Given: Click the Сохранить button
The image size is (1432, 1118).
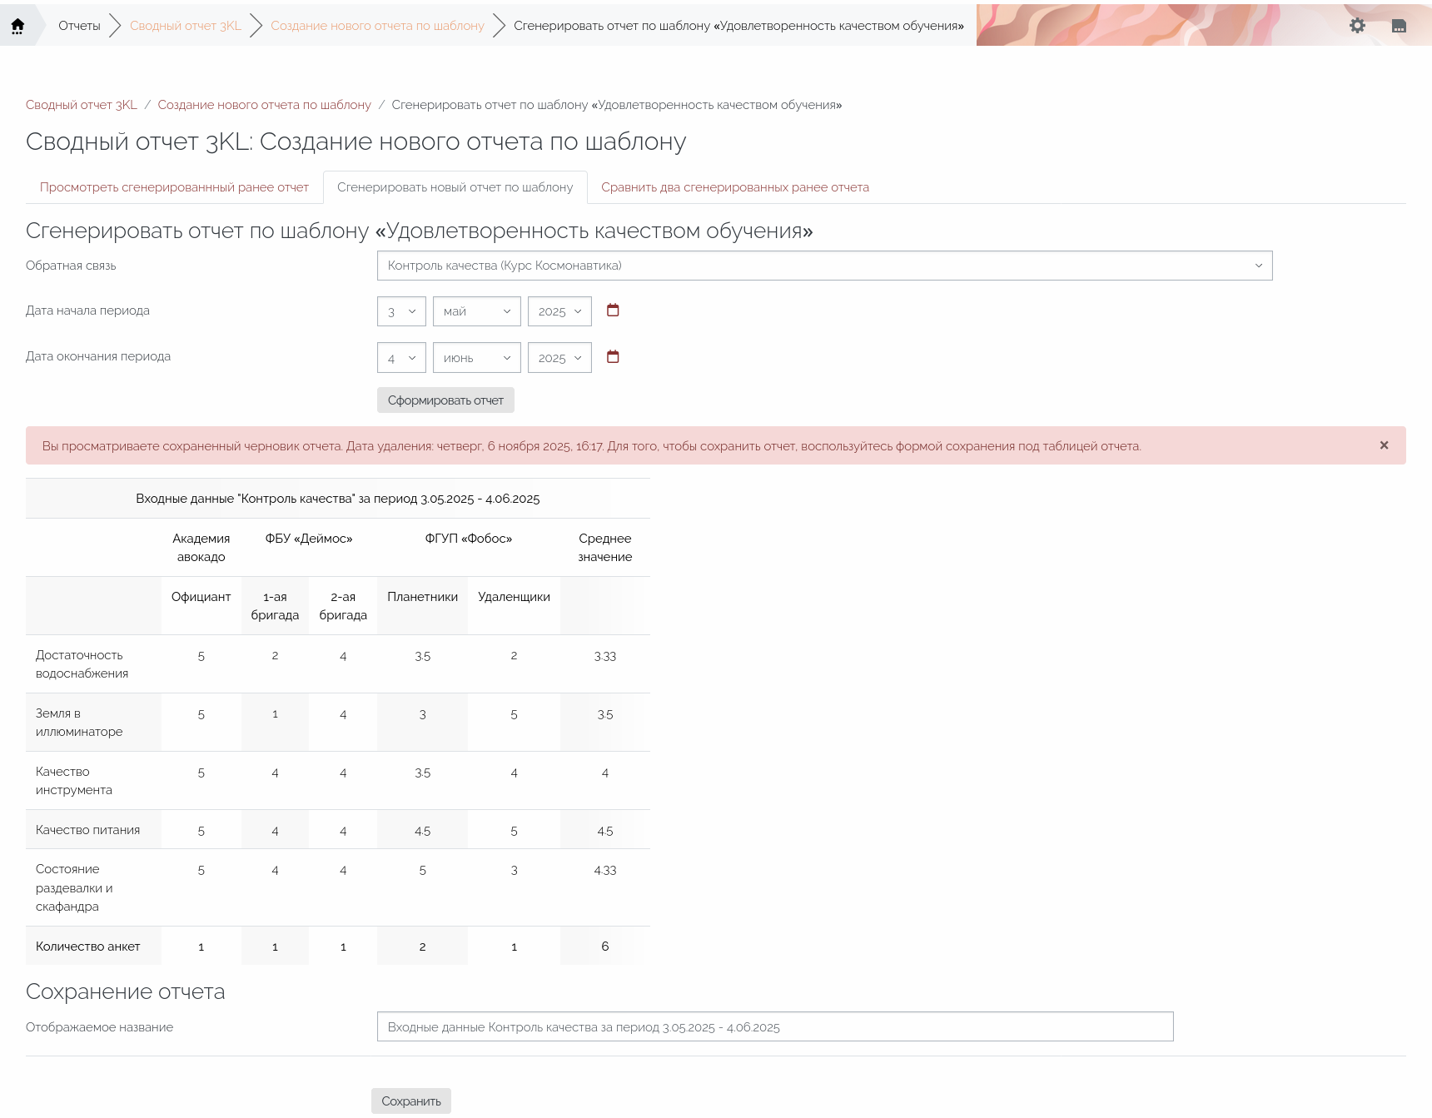Looking at the screenshot, I should pos(411,1101).
